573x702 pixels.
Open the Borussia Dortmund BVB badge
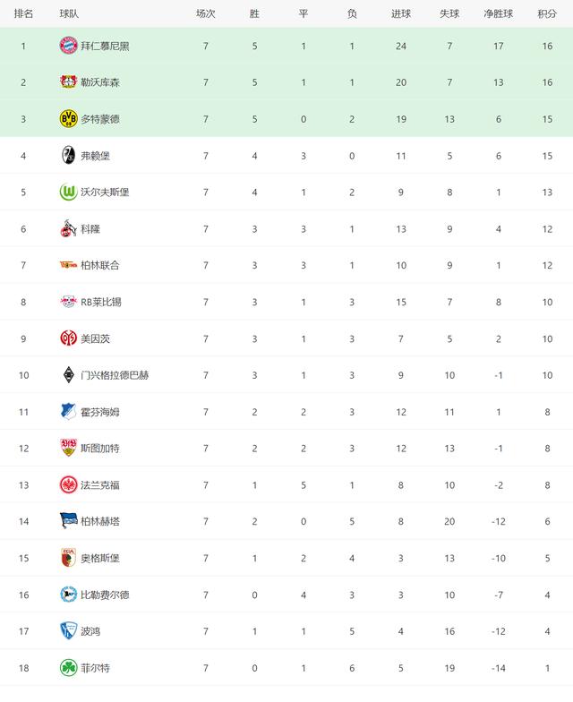click(x=68, y=118)
